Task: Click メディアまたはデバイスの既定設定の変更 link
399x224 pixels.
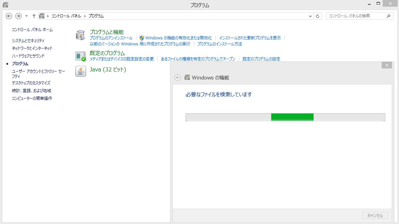Action: 122,59
